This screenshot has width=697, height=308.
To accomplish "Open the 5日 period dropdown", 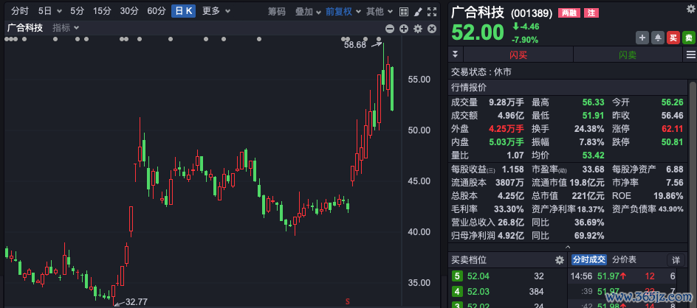I will [50, 11].
